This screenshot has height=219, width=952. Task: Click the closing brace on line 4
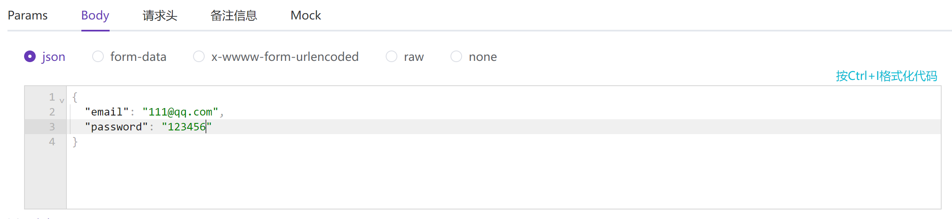point(75,142)
